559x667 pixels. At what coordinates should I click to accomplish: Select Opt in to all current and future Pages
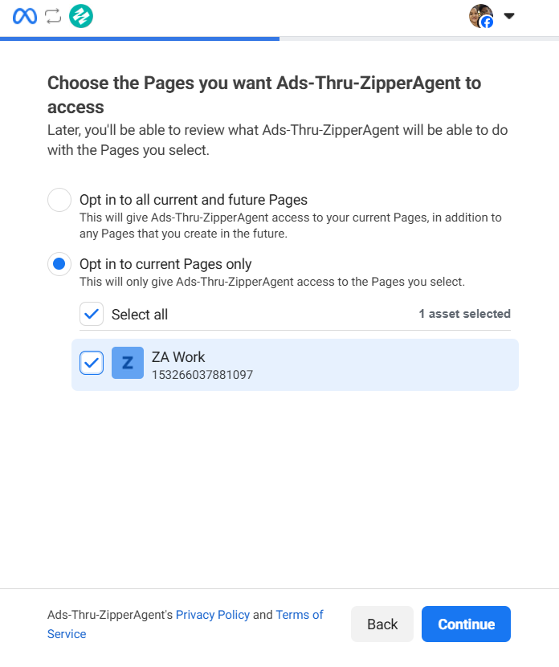point(59,200)
